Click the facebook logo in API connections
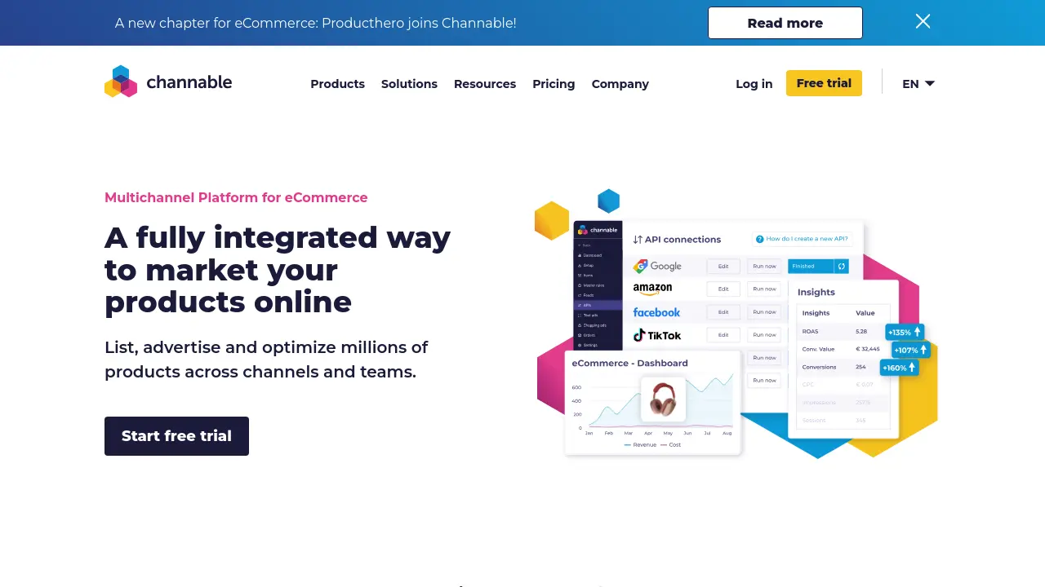Viewport: 1045px width, 587px height. click(x=656, y=312)
